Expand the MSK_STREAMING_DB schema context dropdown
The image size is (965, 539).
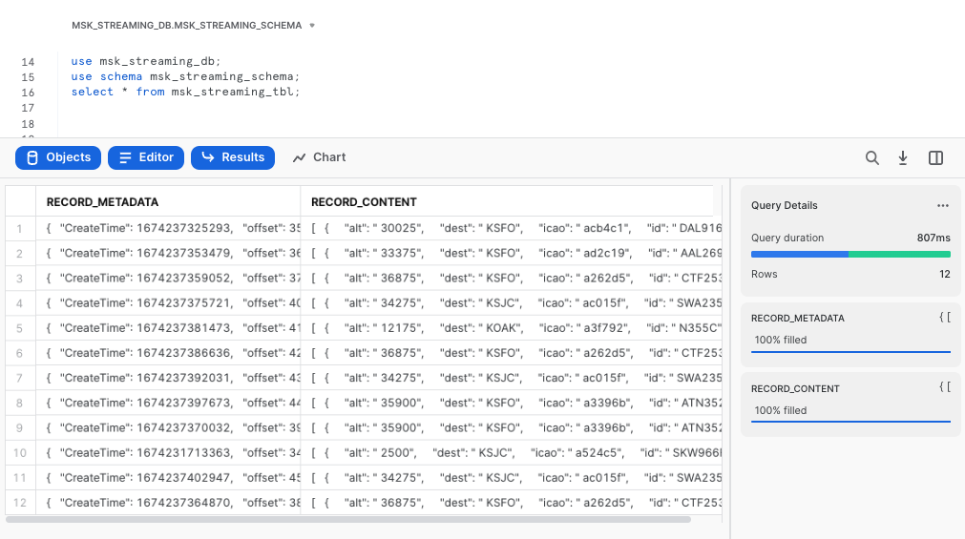[194, 25]
